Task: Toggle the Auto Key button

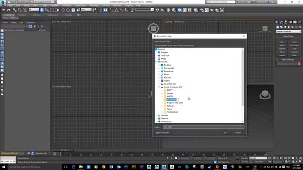Action: (244, 158)
